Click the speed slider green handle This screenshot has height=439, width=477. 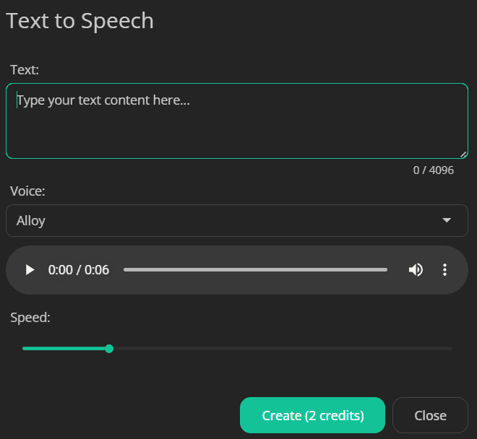coord(109,349)
